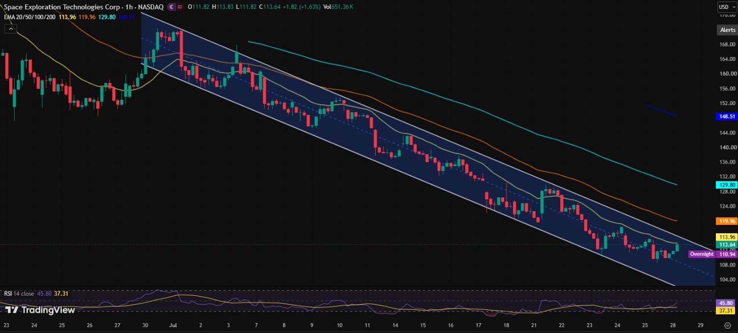The width and height of the screenshot is (738, 333).
Task: Click the 129.80 cyan EMA price label
Action: 727,185
